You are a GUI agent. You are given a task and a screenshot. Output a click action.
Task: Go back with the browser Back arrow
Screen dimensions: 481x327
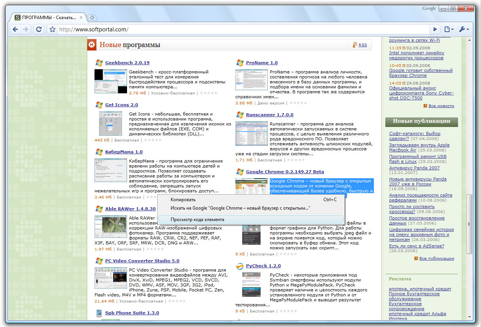[x=15, y=29]
